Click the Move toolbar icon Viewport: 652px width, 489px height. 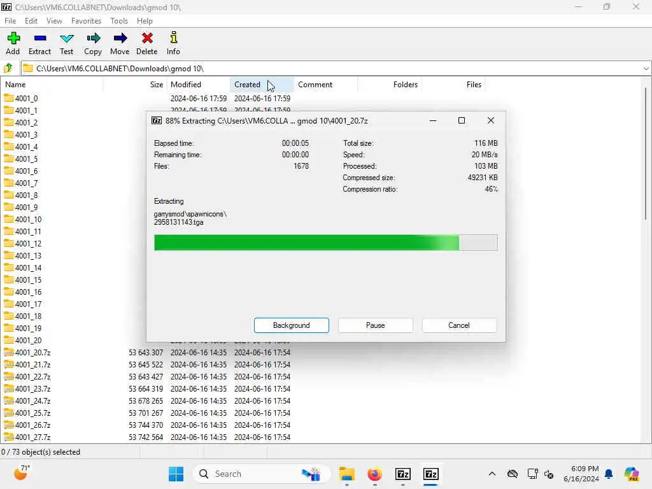pyautogui.click(x=120, y=38)
